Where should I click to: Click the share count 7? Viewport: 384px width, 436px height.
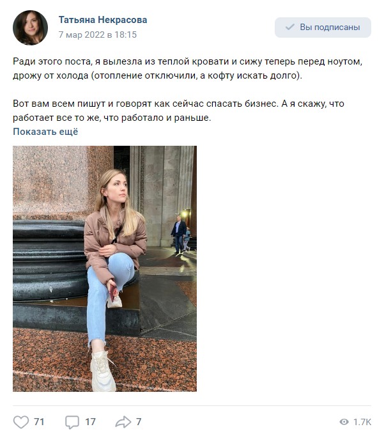pyautogui.click(x=139, y=422)
